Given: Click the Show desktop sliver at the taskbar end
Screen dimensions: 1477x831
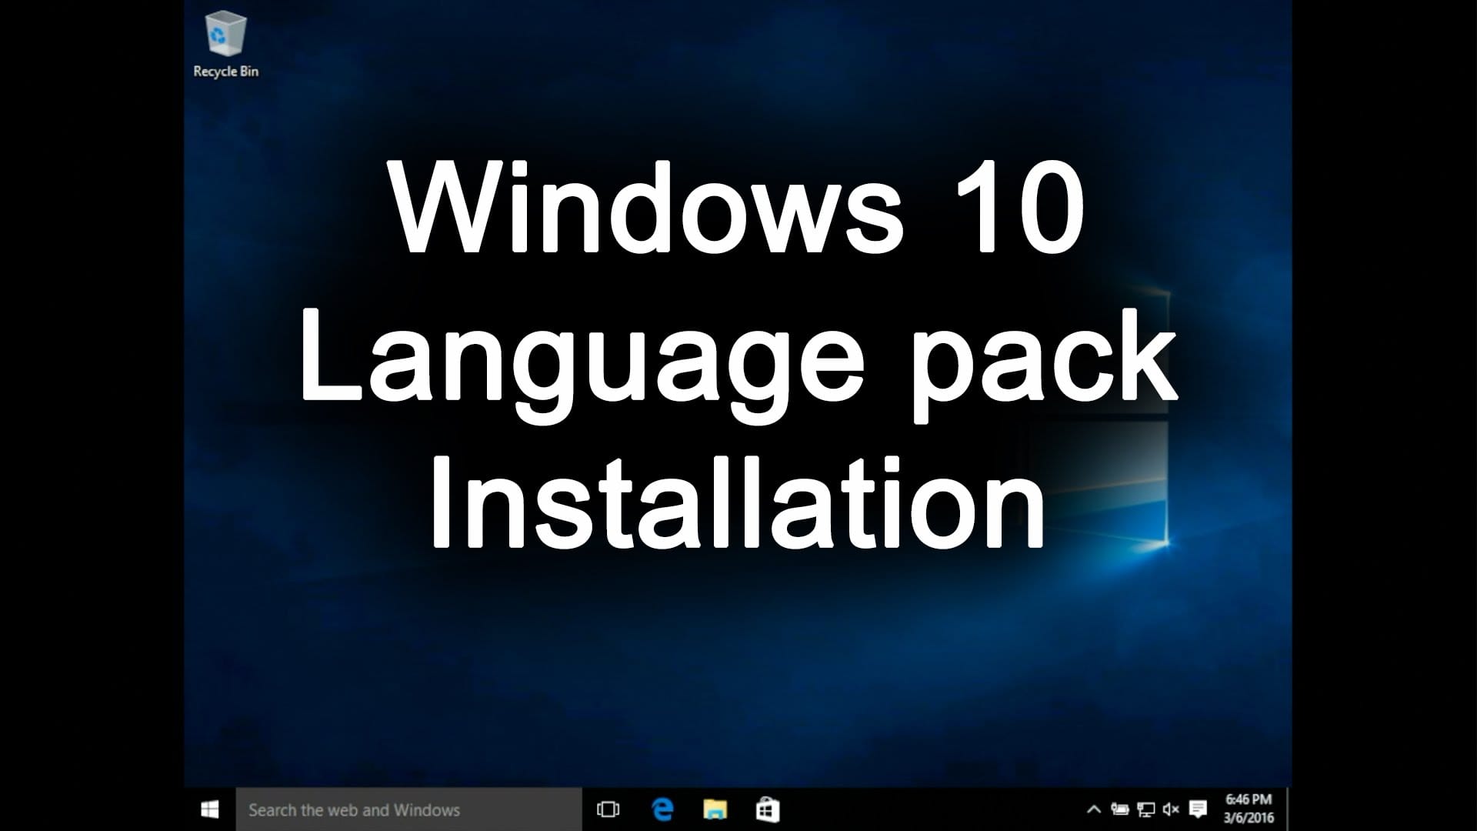Looking at the screenshot, I should point(1289,809).
